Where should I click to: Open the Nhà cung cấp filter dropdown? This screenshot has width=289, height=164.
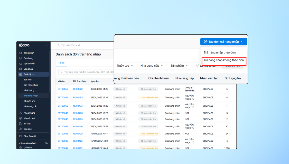point(152,66)
